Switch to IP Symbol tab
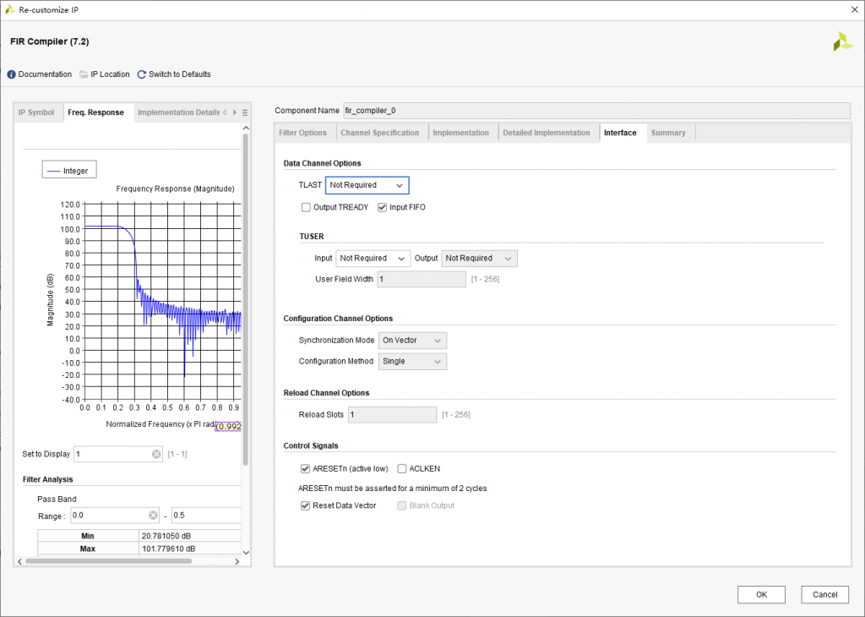The height and width of the screenshot is (617, 865). [x=36, y=112]
